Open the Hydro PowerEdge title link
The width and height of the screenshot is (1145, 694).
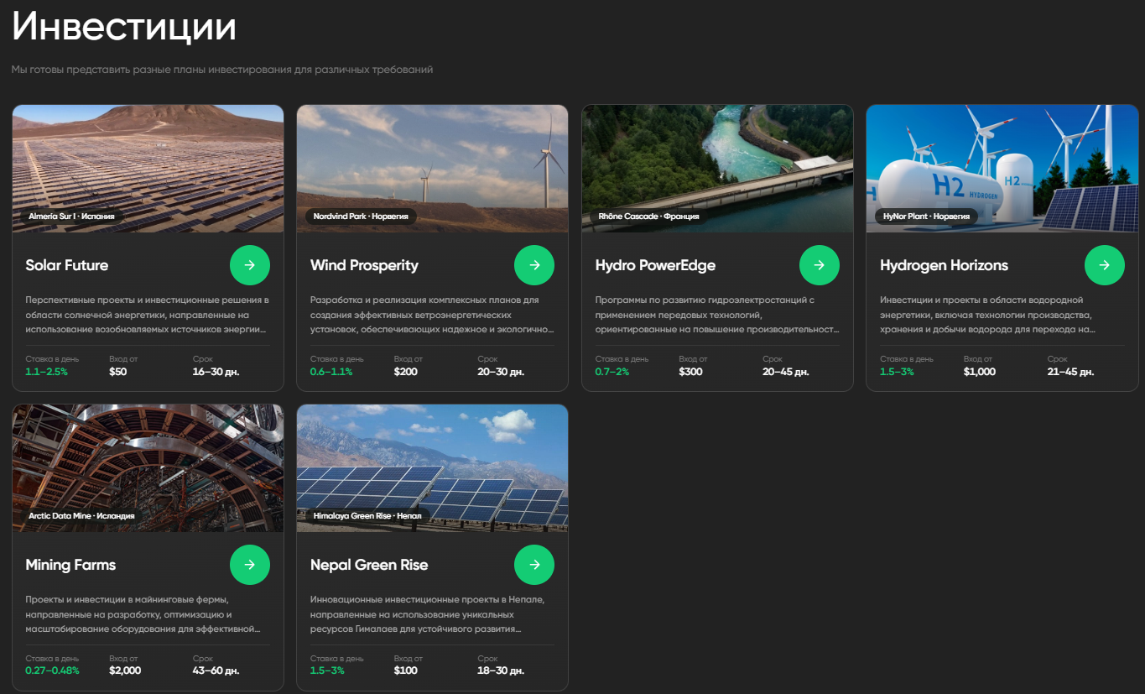[655, 265]
